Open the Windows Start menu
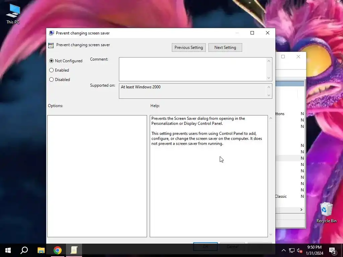 click(8, 250)
